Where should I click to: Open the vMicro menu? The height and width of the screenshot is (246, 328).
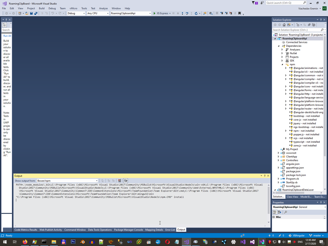coord(73,8)
